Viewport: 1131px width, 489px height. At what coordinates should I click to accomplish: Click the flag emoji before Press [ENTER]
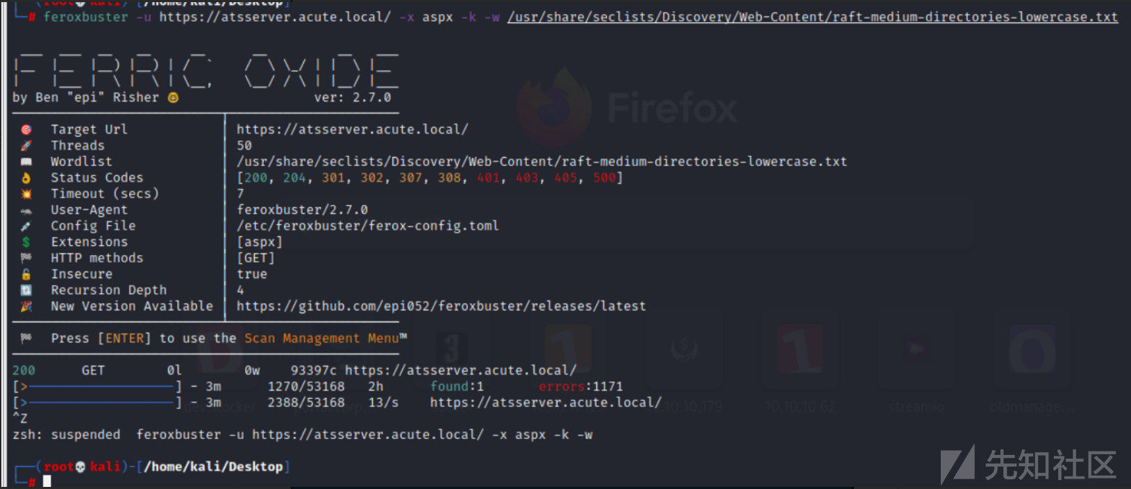coord(26,338)
